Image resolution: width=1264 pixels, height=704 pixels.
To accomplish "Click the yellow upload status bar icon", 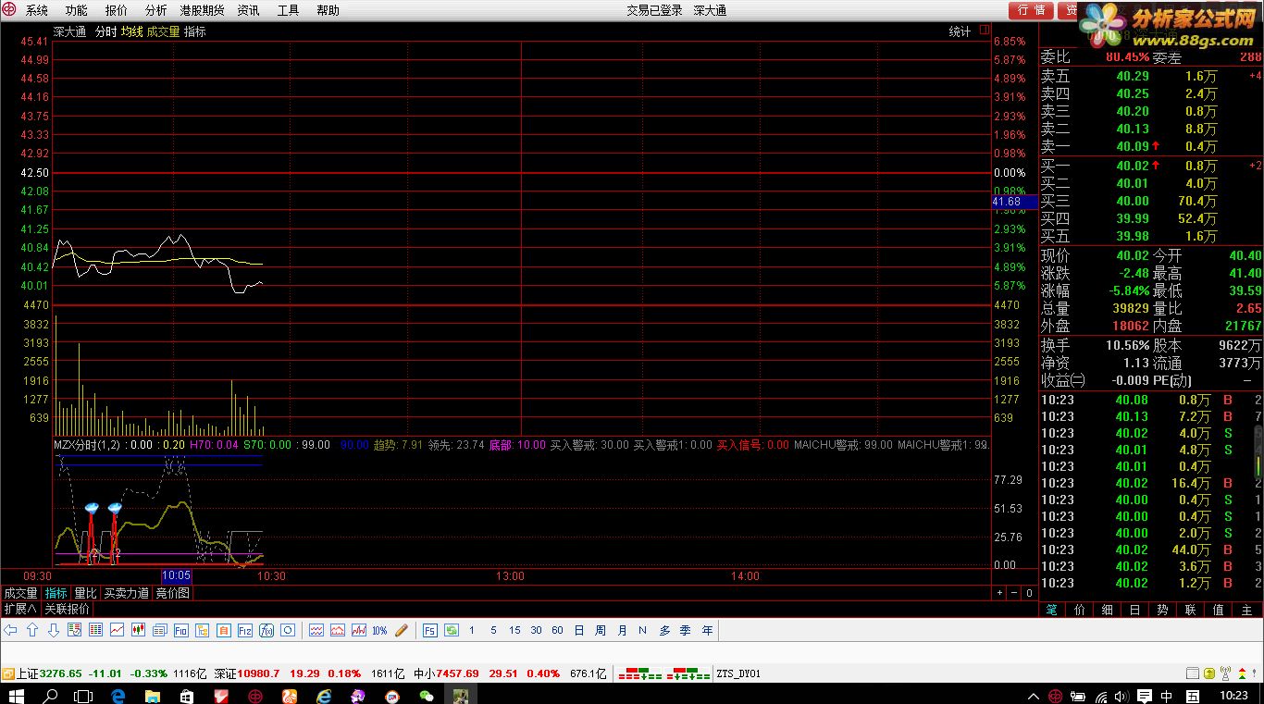I will click(1209, 673).
